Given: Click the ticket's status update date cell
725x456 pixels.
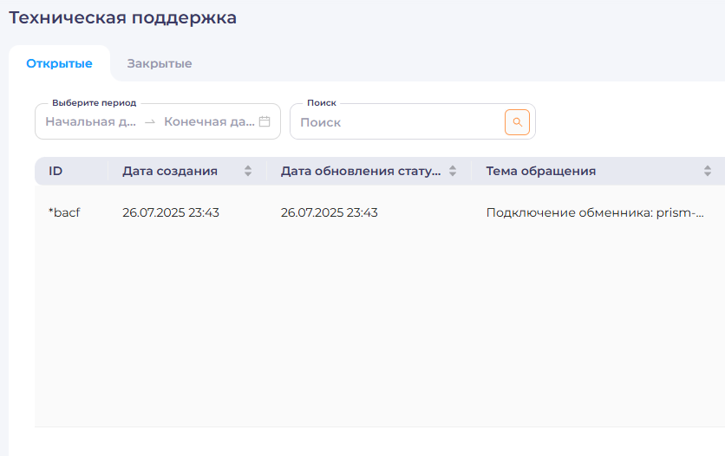Looking at the screenshot, I should coord(330,212).
